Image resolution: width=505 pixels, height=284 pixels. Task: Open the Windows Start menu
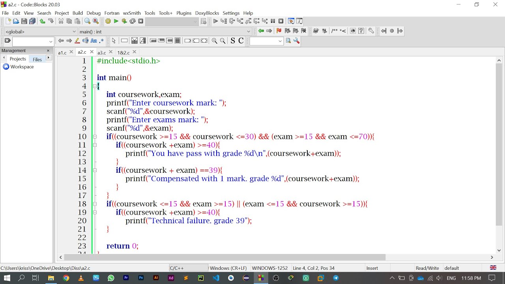pos(7,278)
